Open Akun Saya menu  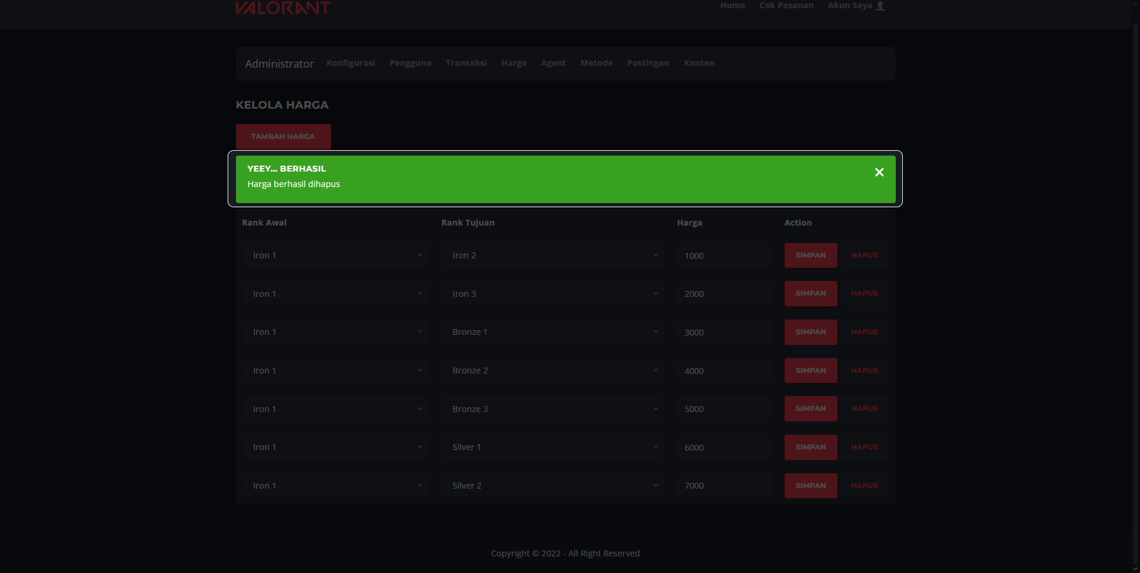click(x=856, y=5)
